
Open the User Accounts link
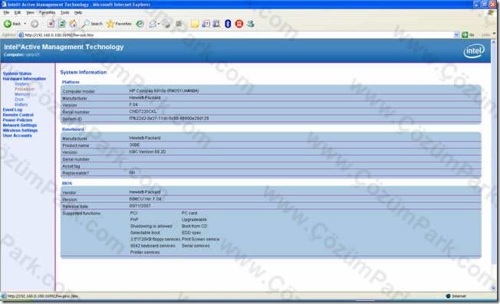(17, 136)
